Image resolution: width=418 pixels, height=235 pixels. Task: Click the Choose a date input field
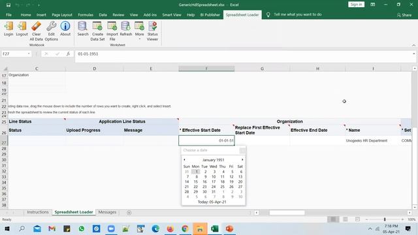click(210, 150)
